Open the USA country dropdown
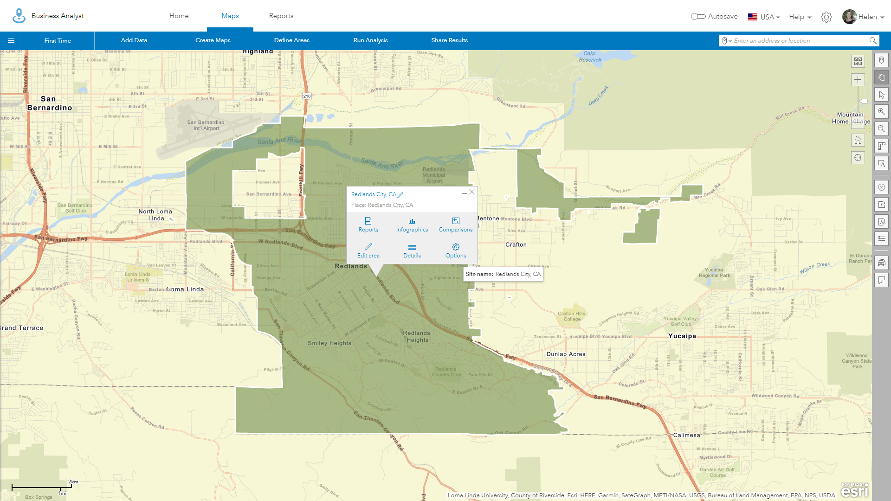The image size is (891, 501). click(x=764, y=17)
